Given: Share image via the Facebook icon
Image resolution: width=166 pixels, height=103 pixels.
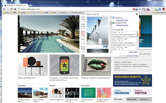Looking at the screenshot, I should [107, 46].
